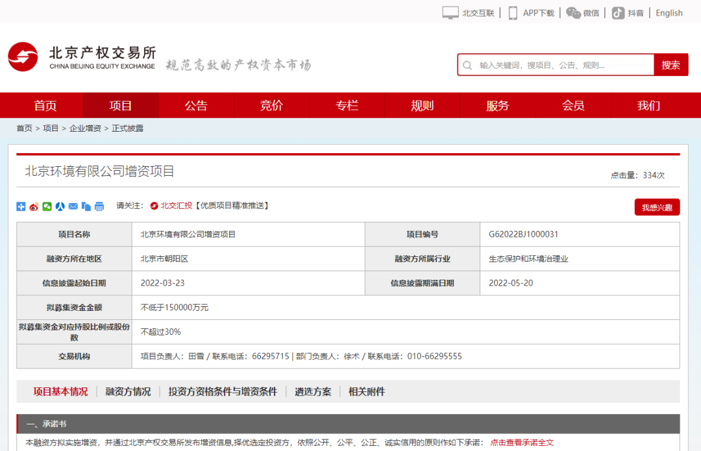Screen dimensions: 701x451
Task: Click the blue plus share-more icon
Action: coord(21,206)
